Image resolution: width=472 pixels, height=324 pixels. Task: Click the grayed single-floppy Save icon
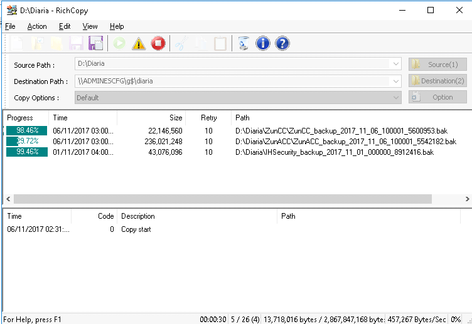(x=76, y=43)
